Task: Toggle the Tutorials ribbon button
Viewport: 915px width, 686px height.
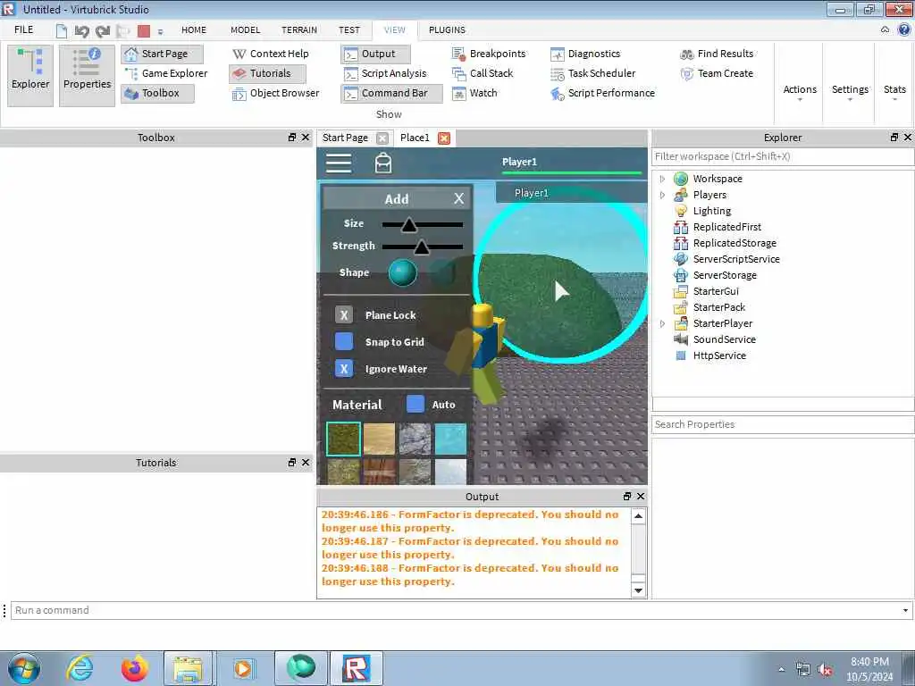Action: tap(267, 73)
